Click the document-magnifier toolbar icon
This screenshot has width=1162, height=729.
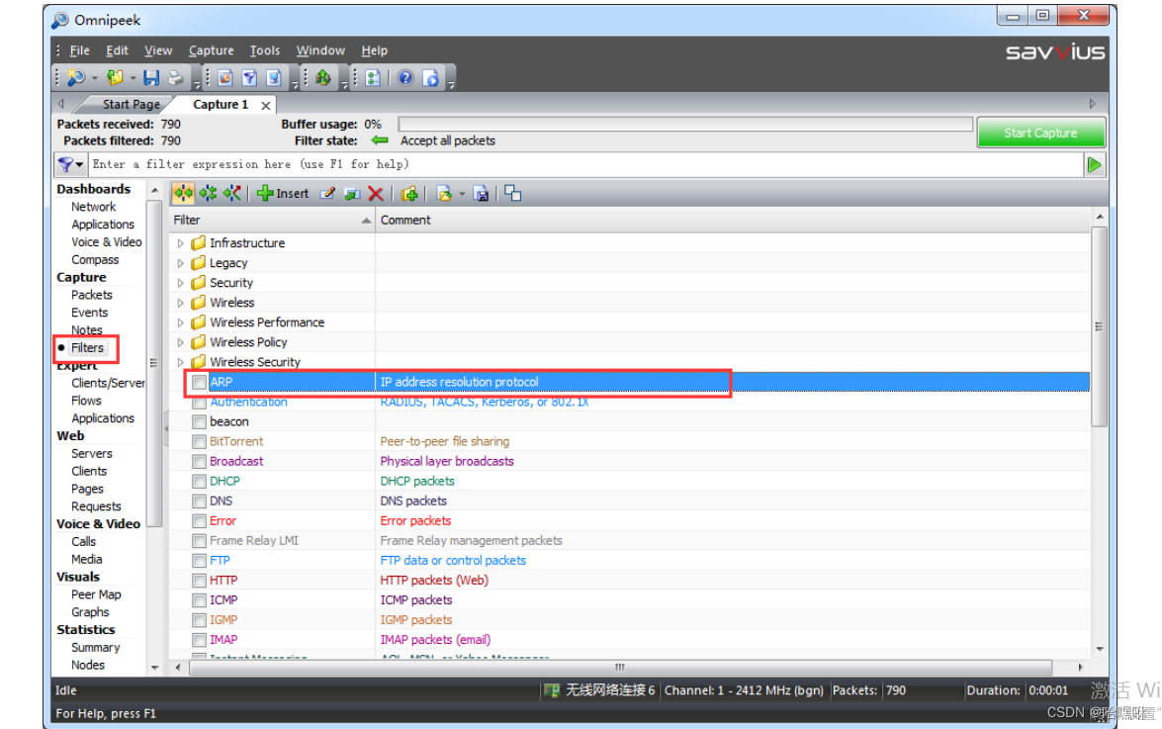pos(226,77)
